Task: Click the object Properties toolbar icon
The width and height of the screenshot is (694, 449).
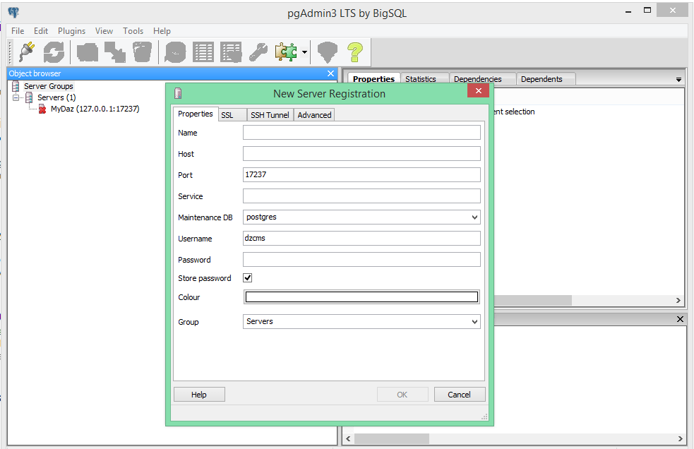Action: pyautogui.click(x=88, y=52)
